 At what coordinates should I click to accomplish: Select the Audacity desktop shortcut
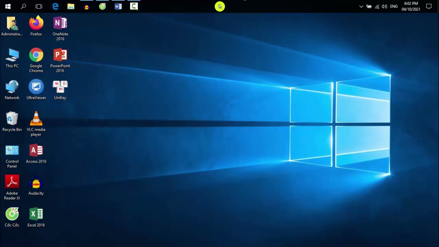[36, 186]
